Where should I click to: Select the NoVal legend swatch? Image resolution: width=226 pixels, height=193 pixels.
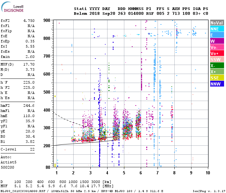[217, 23]
